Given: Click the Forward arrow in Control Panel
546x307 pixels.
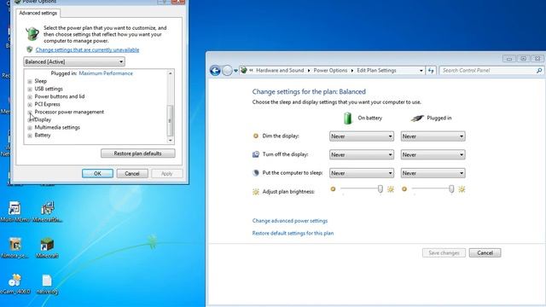Looking at the screenshot, I should pyautogui.click(x=227, y=71).
